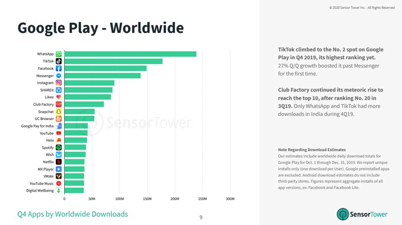Click the 'Digital Wellbeing' row label
The height and width of the screenshot is (225, 402).
pyautogui.click(x=40, y=191)
